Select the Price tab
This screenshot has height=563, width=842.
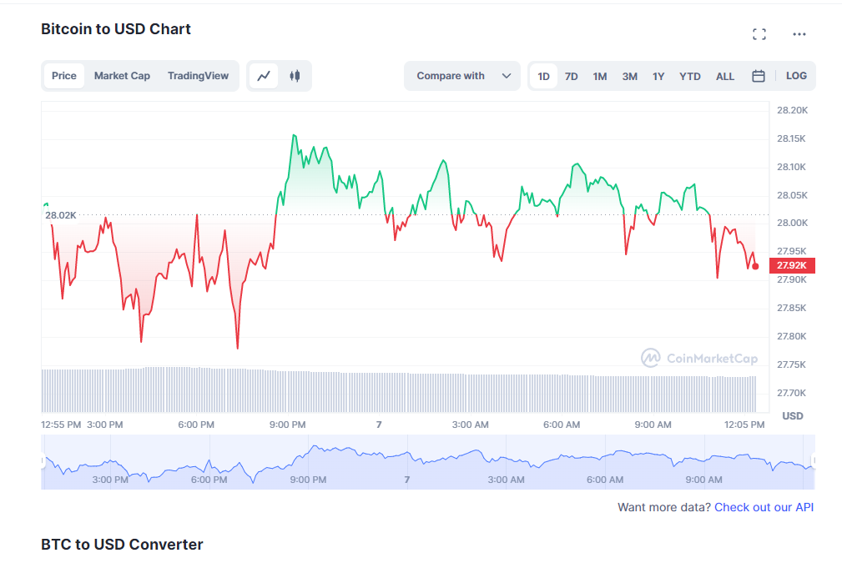pos(64,76)
